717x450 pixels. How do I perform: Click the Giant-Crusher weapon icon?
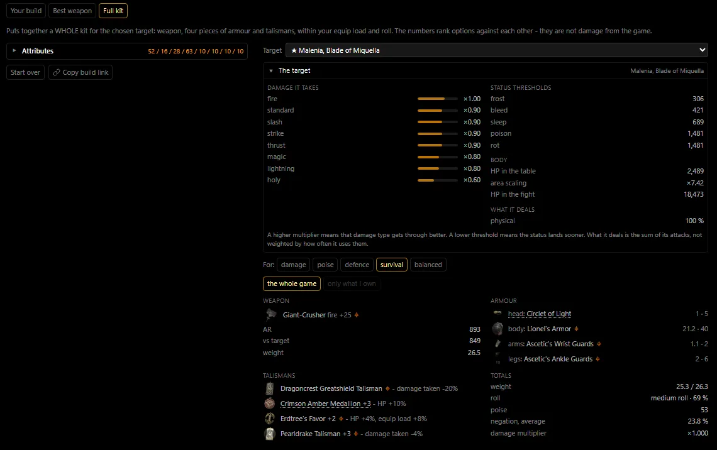pos(270,315)
